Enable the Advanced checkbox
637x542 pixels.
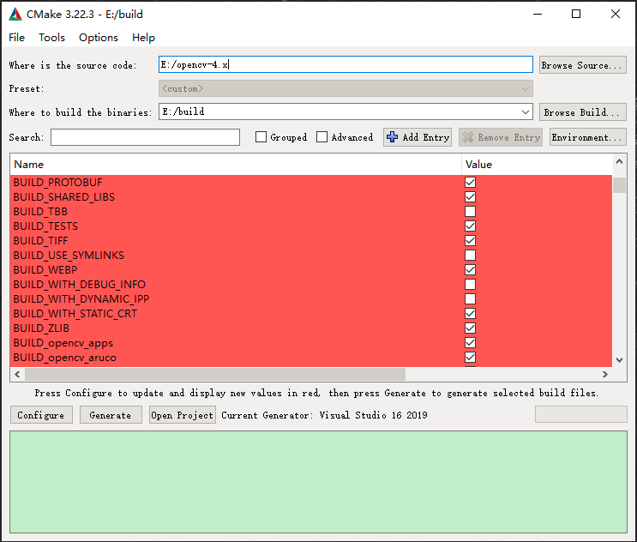click(322, 137)
